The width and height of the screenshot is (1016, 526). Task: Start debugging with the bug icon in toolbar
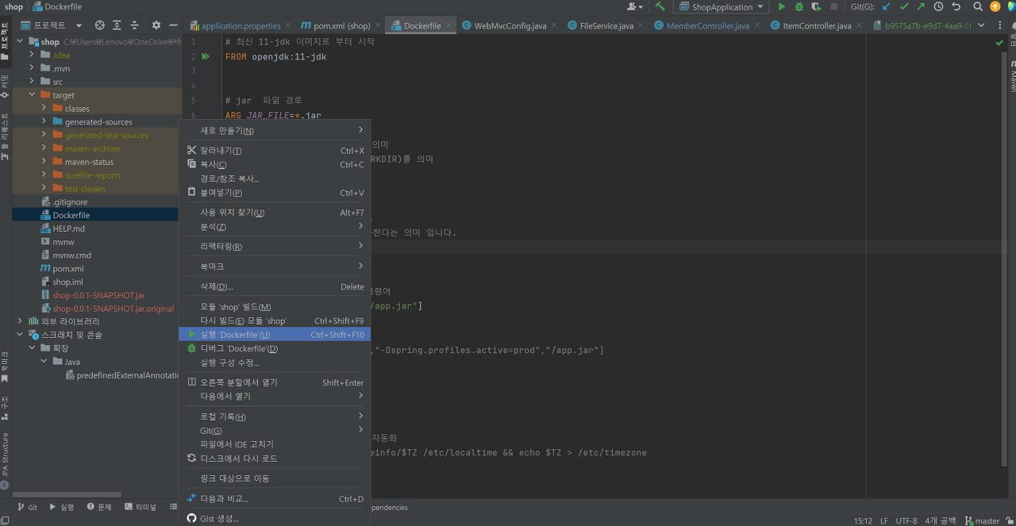pos(799,6)
